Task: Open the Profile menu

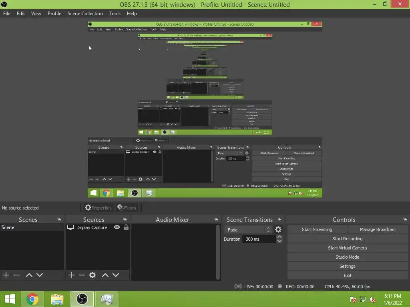Action: coord(54,14)
